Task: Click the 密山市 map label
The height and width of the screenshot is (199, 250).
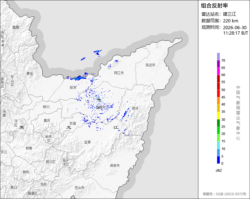Action: click(x=79, y=188)
